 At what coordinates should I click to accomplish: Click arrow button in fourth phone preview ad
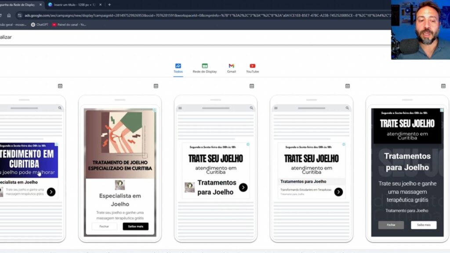pyautogui.click(x=338, y=192)
